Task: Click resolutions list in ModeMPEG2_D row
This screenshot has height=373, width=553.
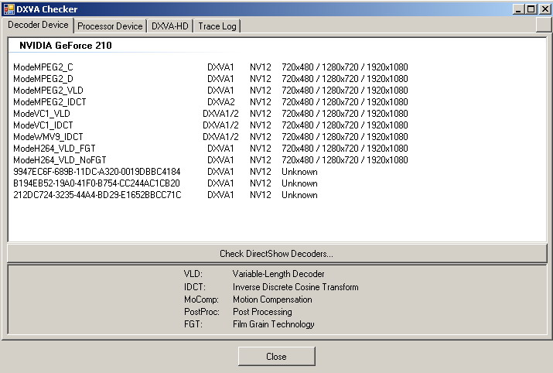Action: [x=345, y=79]
